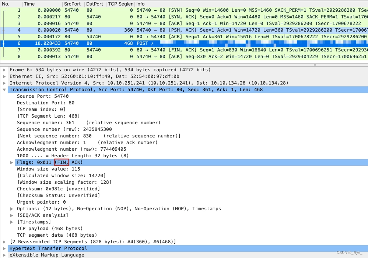Expand Internet Protocol Version 4 section

[4, 83]
